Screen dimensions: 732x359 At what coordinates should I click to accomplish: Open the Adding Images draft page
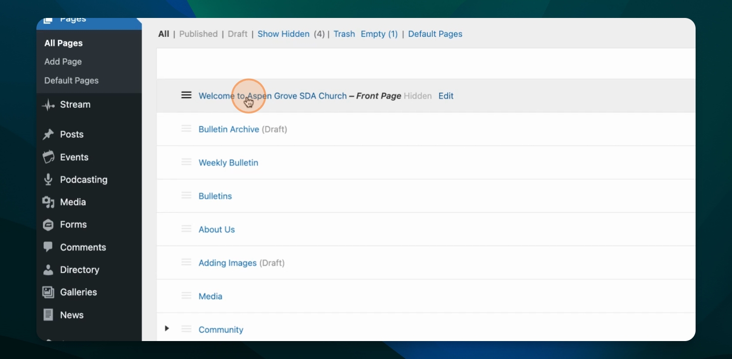tap(227, 263)
